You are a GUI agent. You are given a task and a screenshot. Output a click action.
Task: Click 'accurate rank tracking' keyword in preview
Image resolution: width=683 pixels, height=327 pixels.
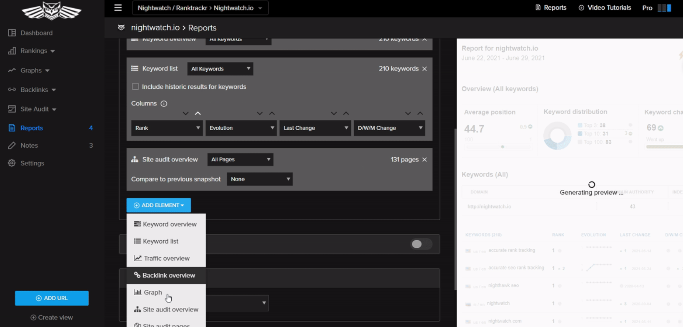pos(512,250)
